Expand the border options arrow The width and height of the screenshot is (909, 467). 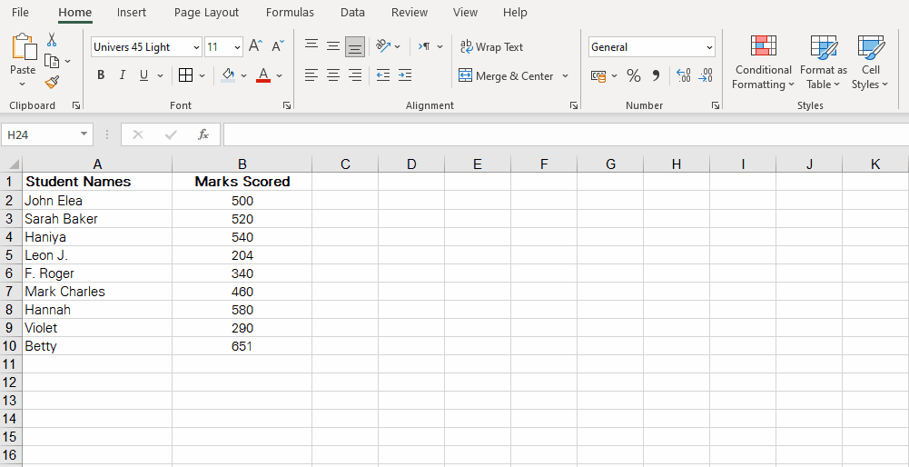[x=202, y=76]
